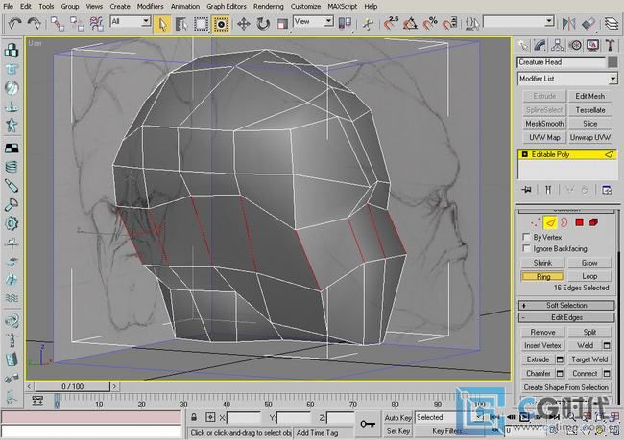Open the Layer Manager icon
Image resolution: width=624 pixels, height=440 pixels.
coord(612,23)
